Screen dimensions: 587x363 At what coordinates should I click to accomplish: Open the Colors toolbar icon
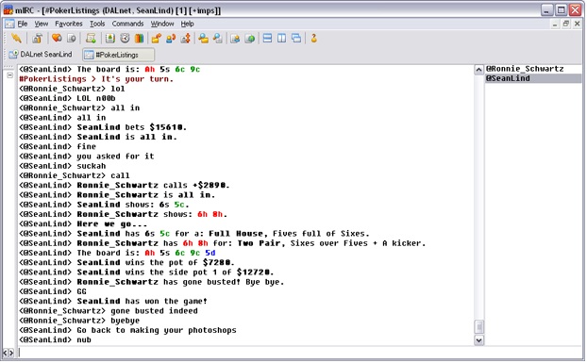[140, 38]
